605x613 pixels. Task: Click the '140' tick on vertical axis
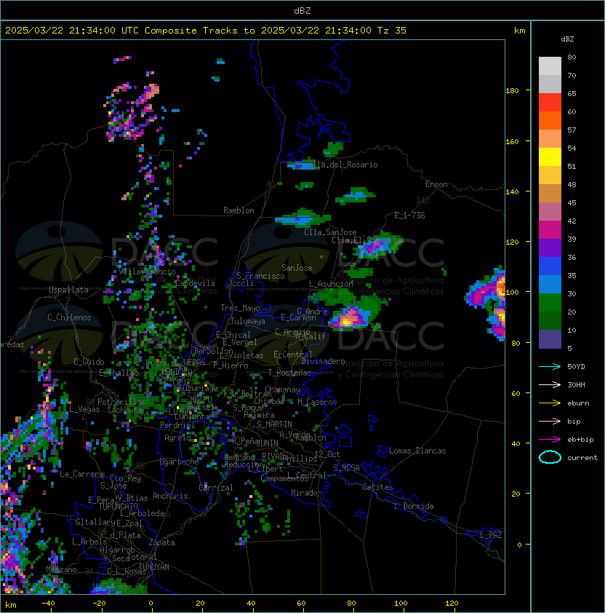point(512,191)
